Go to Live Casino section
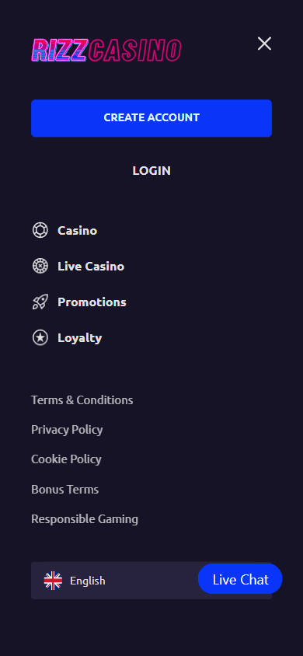The width and height of the screenshot is (303, 656). (91, 266)
